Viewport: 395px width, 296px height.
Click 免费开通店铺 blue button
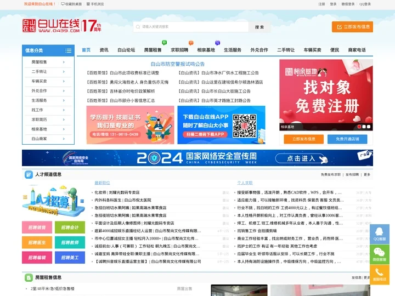[x=347, y=139]
